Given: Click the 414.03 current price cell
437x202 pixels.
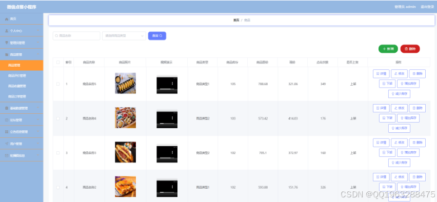Looking at the screenshot, I should point(293,118).
